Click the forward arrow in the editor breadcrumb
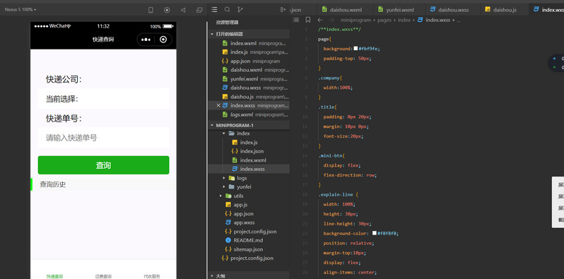Viewport: 564px width, 279px height. pos(331,20)
